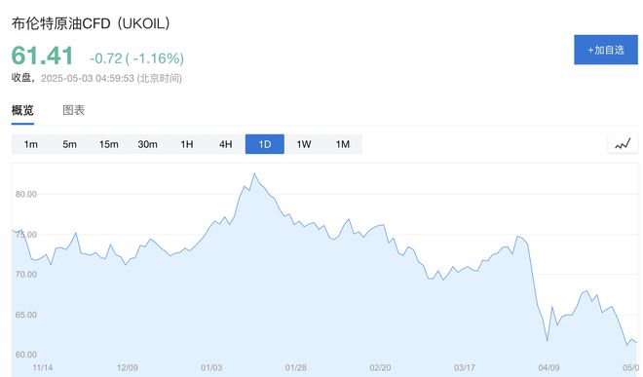643x377 pixels.
Task: Open the 概览 tab
Action: [x=22, y=110]
